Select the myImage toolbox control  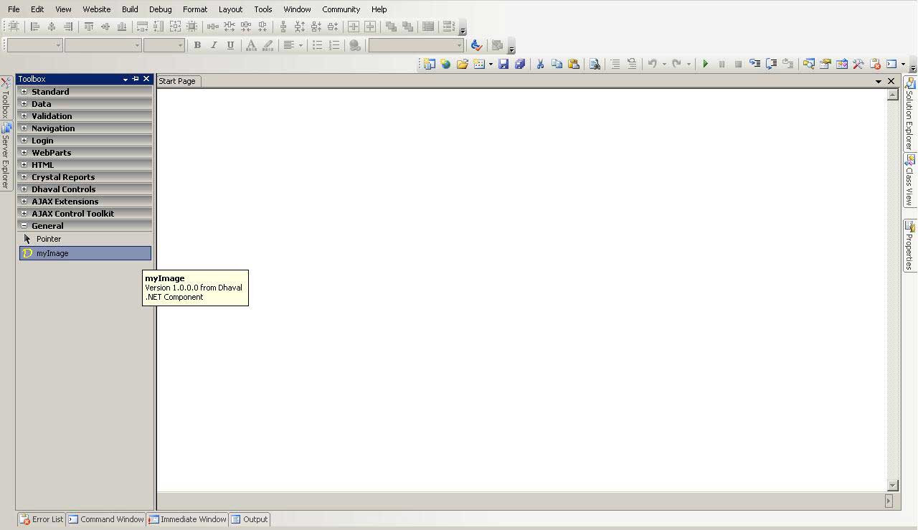(85, 253)
